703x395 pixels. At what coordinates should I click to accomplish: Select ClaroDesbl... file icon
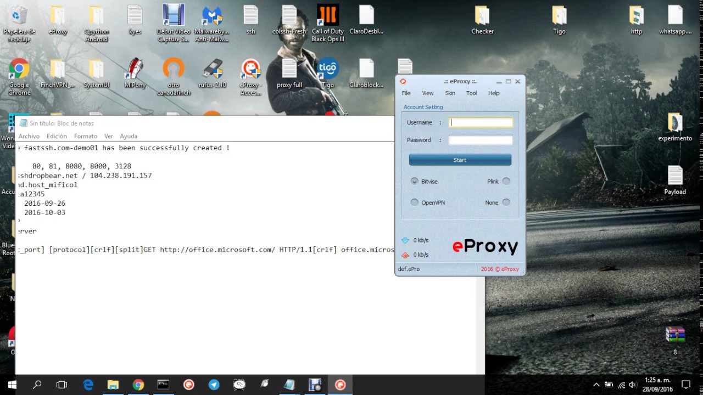(366, 21)
